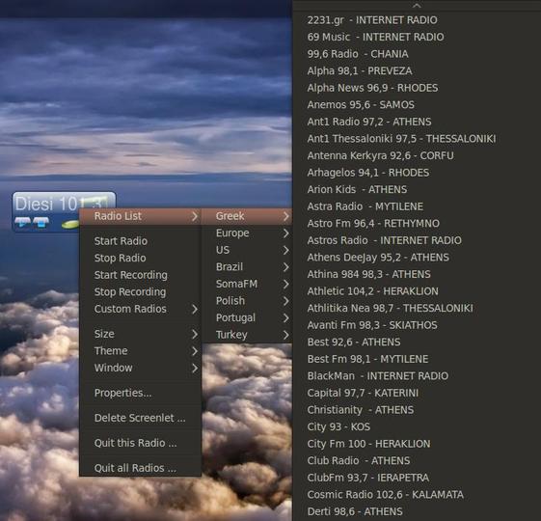Viewport: 541px width, 521px height.
Task: Select City Fm 100 - HERAKLION
Action: tap(417, 444)
